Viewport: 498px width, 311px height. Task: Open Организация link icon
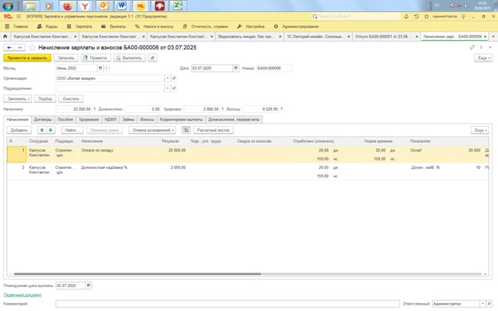(x=174, y=78)
